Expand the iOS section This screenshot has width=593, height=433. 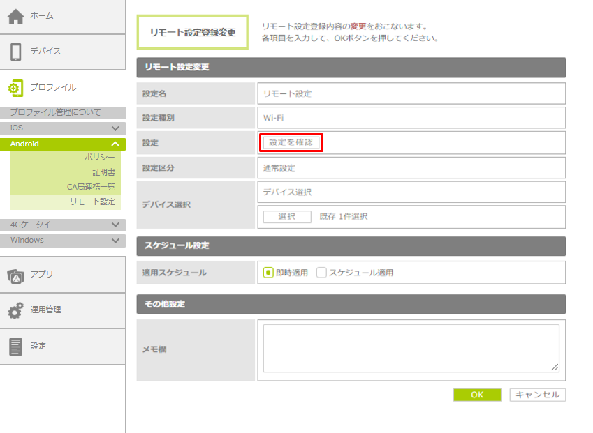coord(115,128)
